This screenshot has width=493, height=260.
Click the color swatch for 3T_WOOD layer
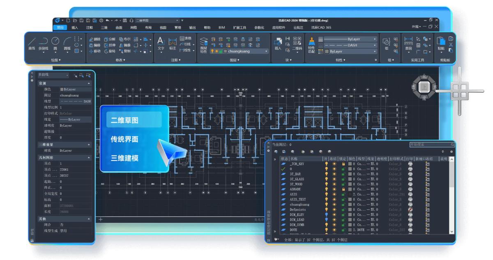(x=350, y=184)
